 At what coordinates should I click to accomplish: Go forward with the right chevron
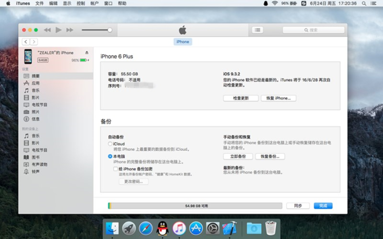coord(34,42)
